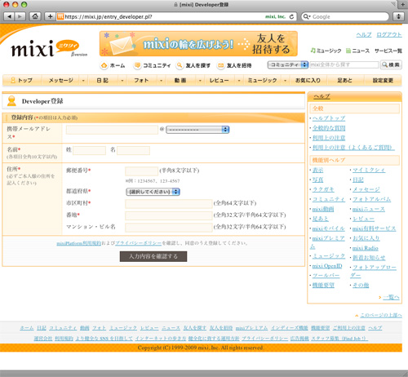Open the お気に入り tab

(x=308, y=80)
